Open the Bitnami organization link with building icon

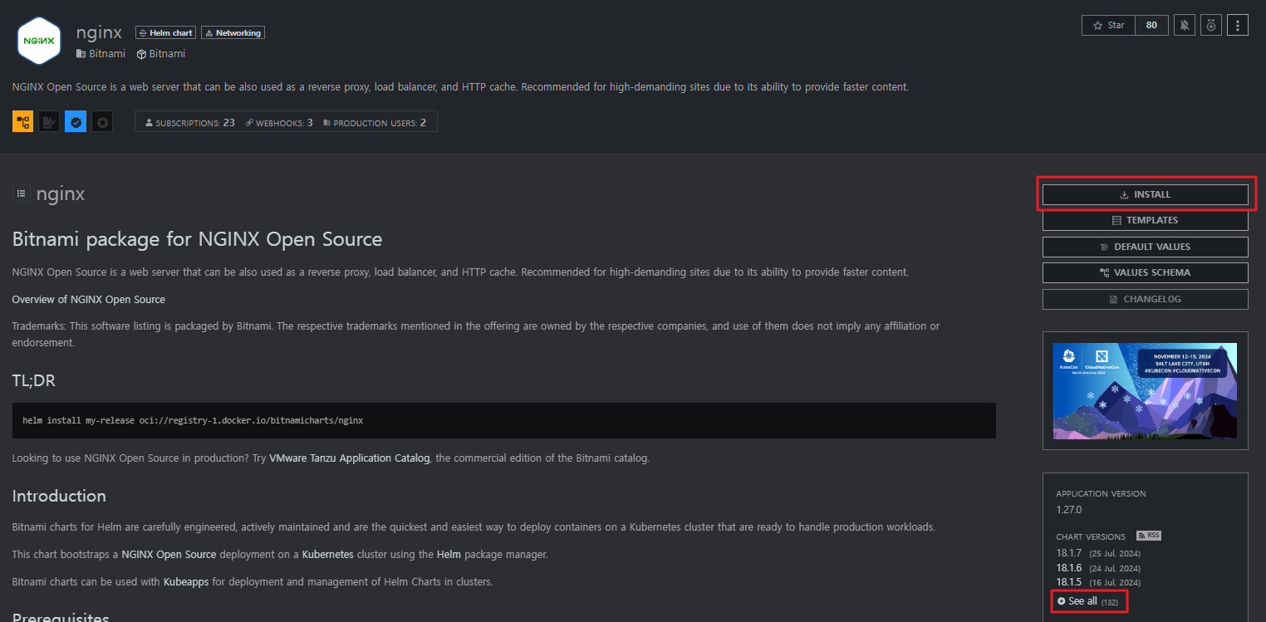[101, 53]
